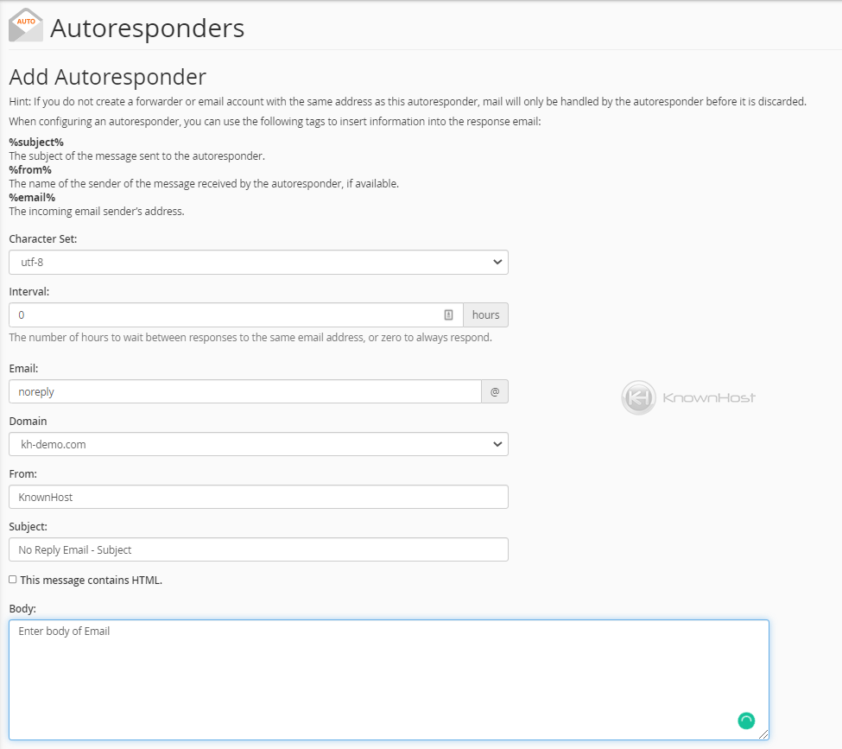Click the hours unit label
The width and height of the screenshot is (842, 749).
(x=485, y=314)
